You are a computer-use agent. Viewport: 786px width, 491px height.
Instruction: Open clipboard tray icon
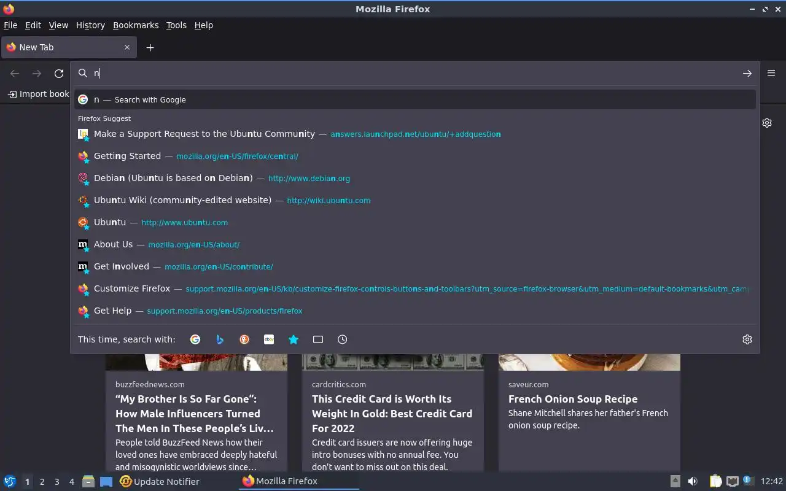coord(716,481)
